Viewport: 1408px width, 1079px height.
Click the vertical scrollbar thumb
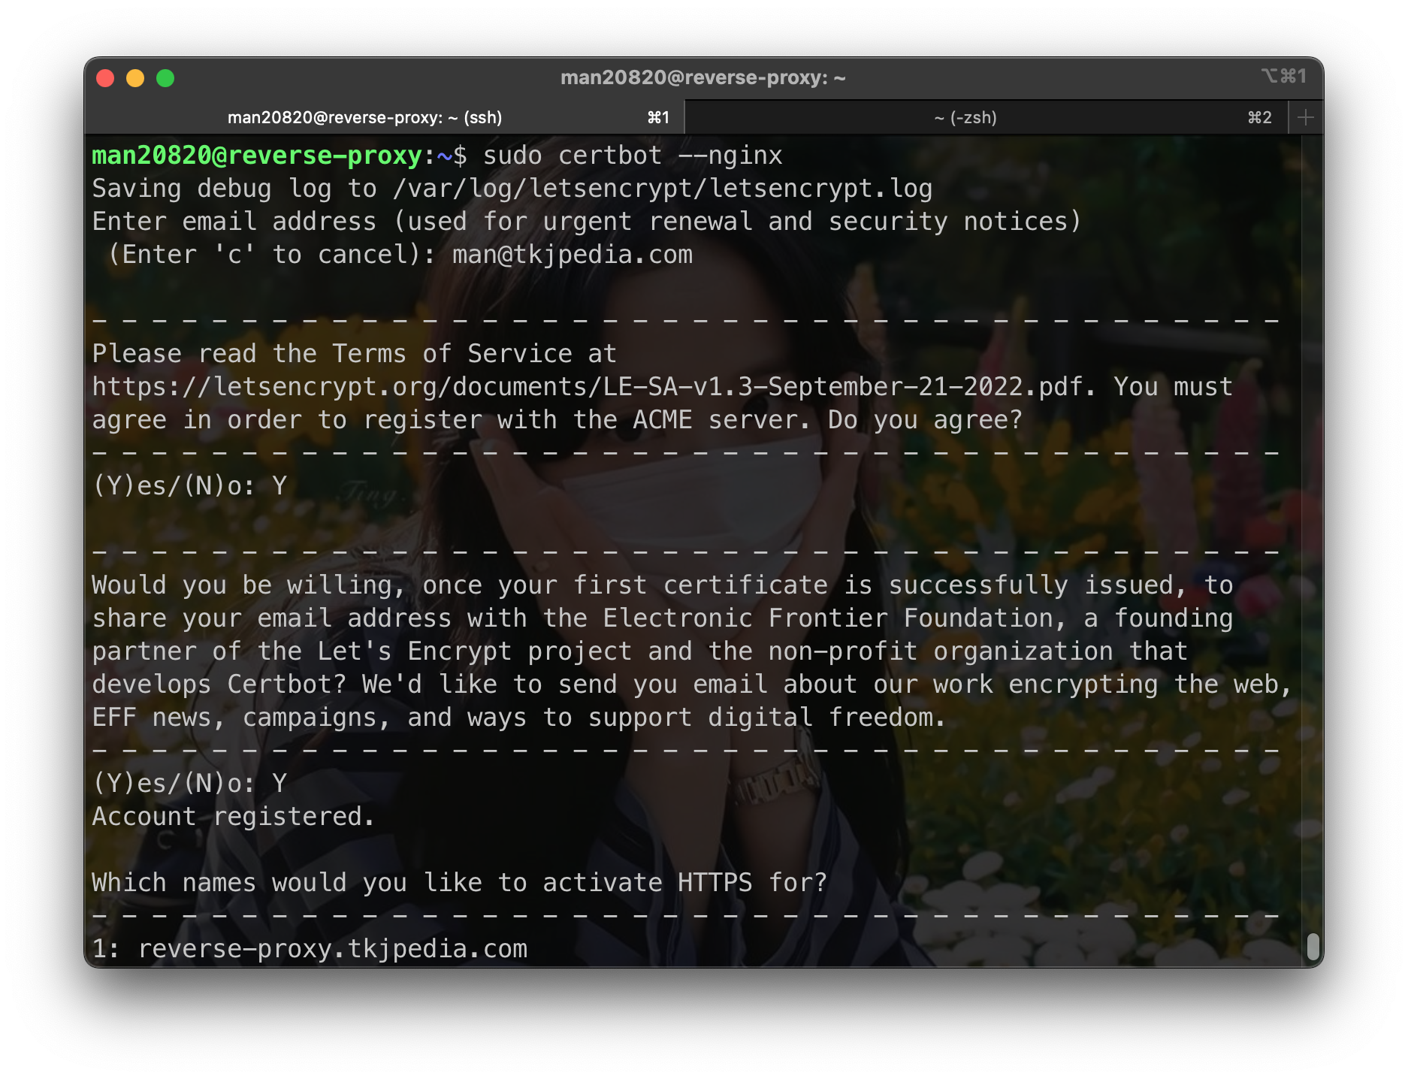tap(1313, 947)
